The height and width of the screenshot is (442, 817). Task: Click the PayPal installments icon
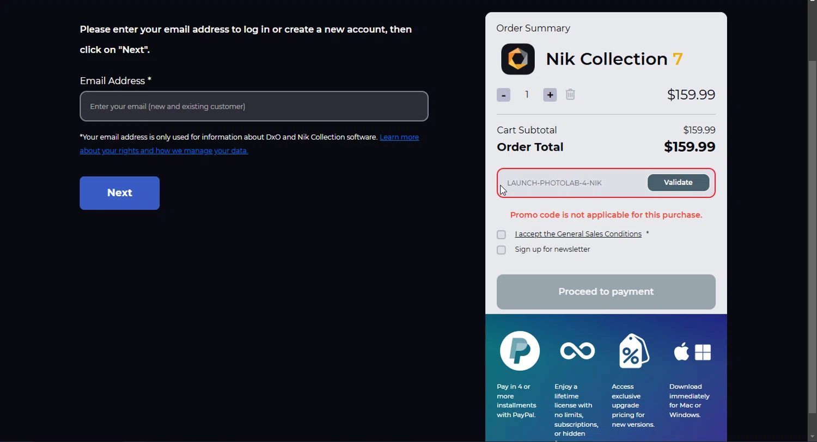pos(520,351)
